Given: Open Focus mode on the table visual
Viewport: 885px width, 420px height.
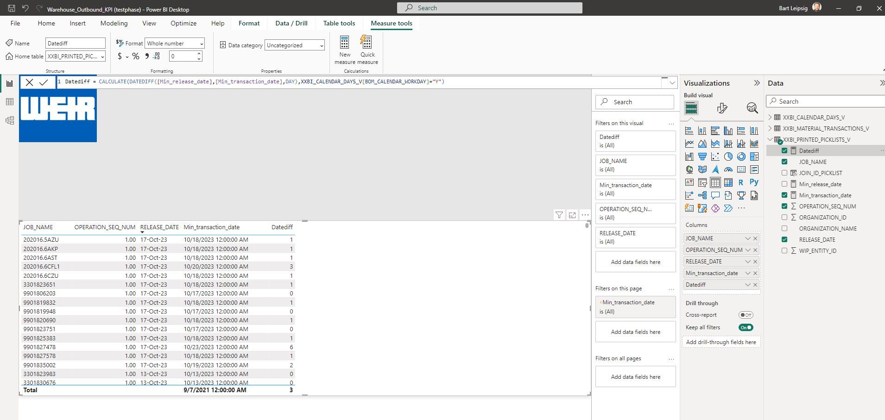Looking at the screenshot, I should (x=572, y=215).
